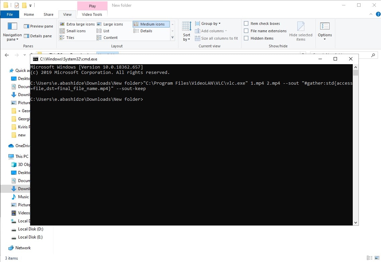Click scroll up arrow in cmd window
Image resolution: width=381 pixels, height=262 pixels.
click(x=355, y=67)
